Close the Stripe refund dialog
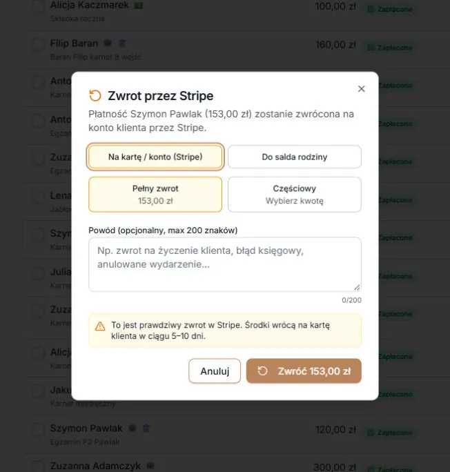The image size is (450, 472). [361, 89]
